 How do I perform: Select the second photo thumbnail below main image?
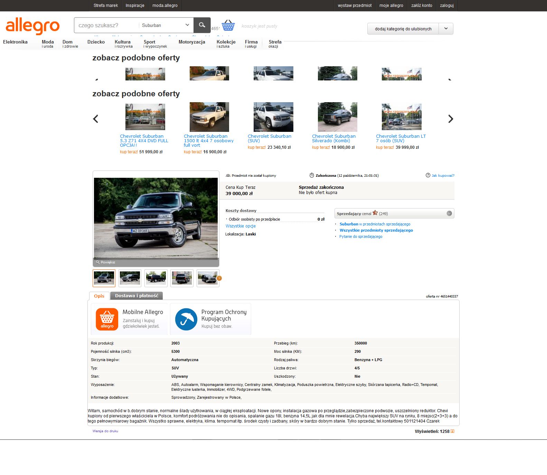[x=130, y=278]
